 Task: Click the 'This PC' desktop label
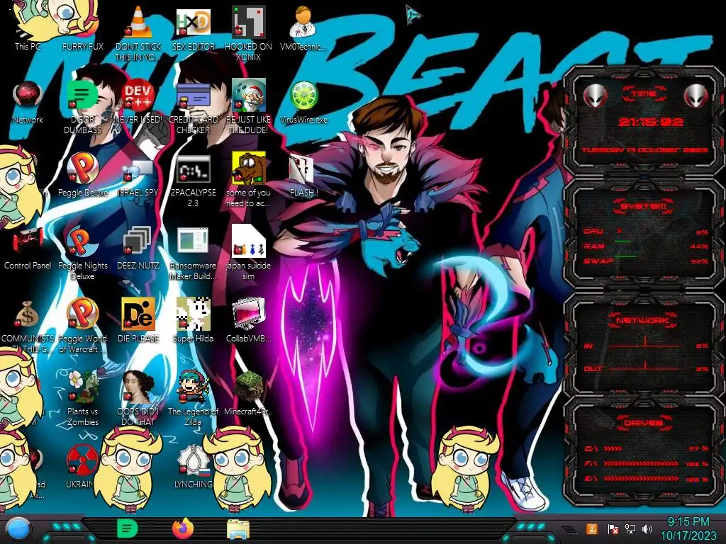click(x=28, y=46)
